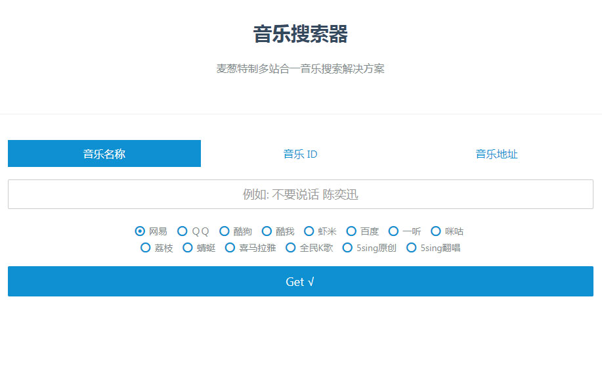Select the 网易 radio button
Viewport: 602px width, 374px height.
click(140, 231)
